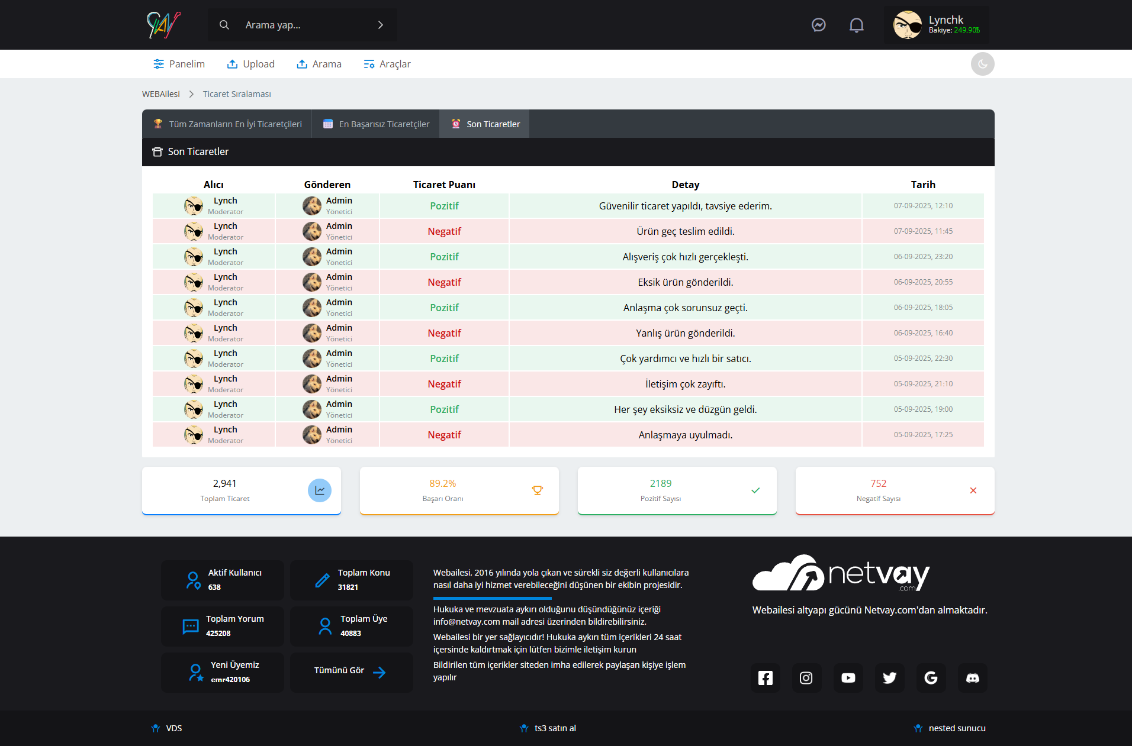Click the Toplam Üye person icon
1132x746 pixels.
click(x=325, y=626)
